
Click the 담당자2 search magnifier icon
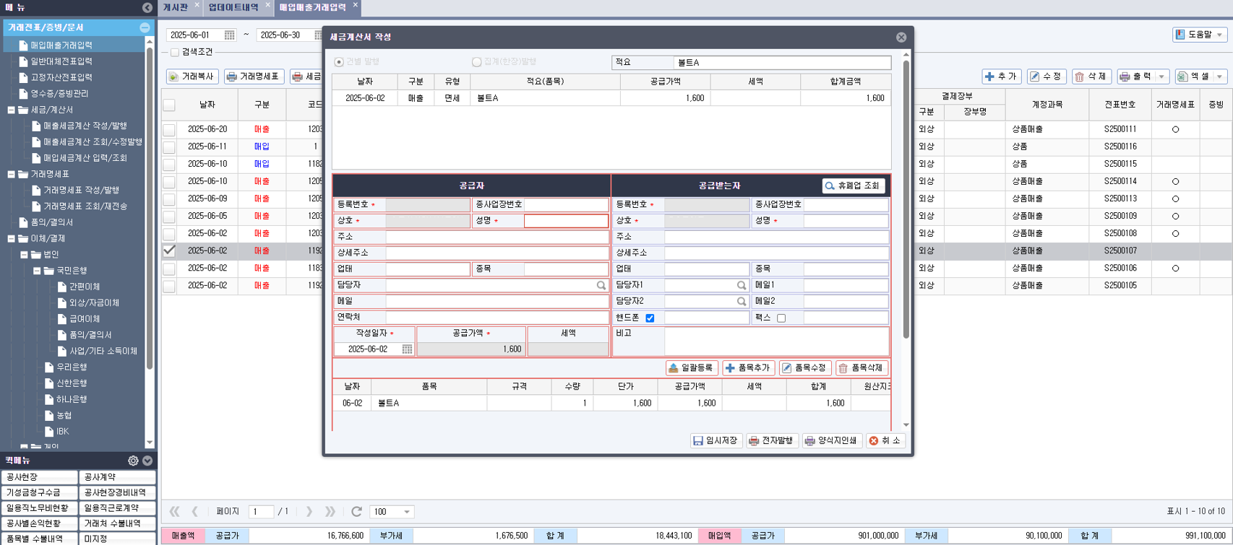click(742, 301)
